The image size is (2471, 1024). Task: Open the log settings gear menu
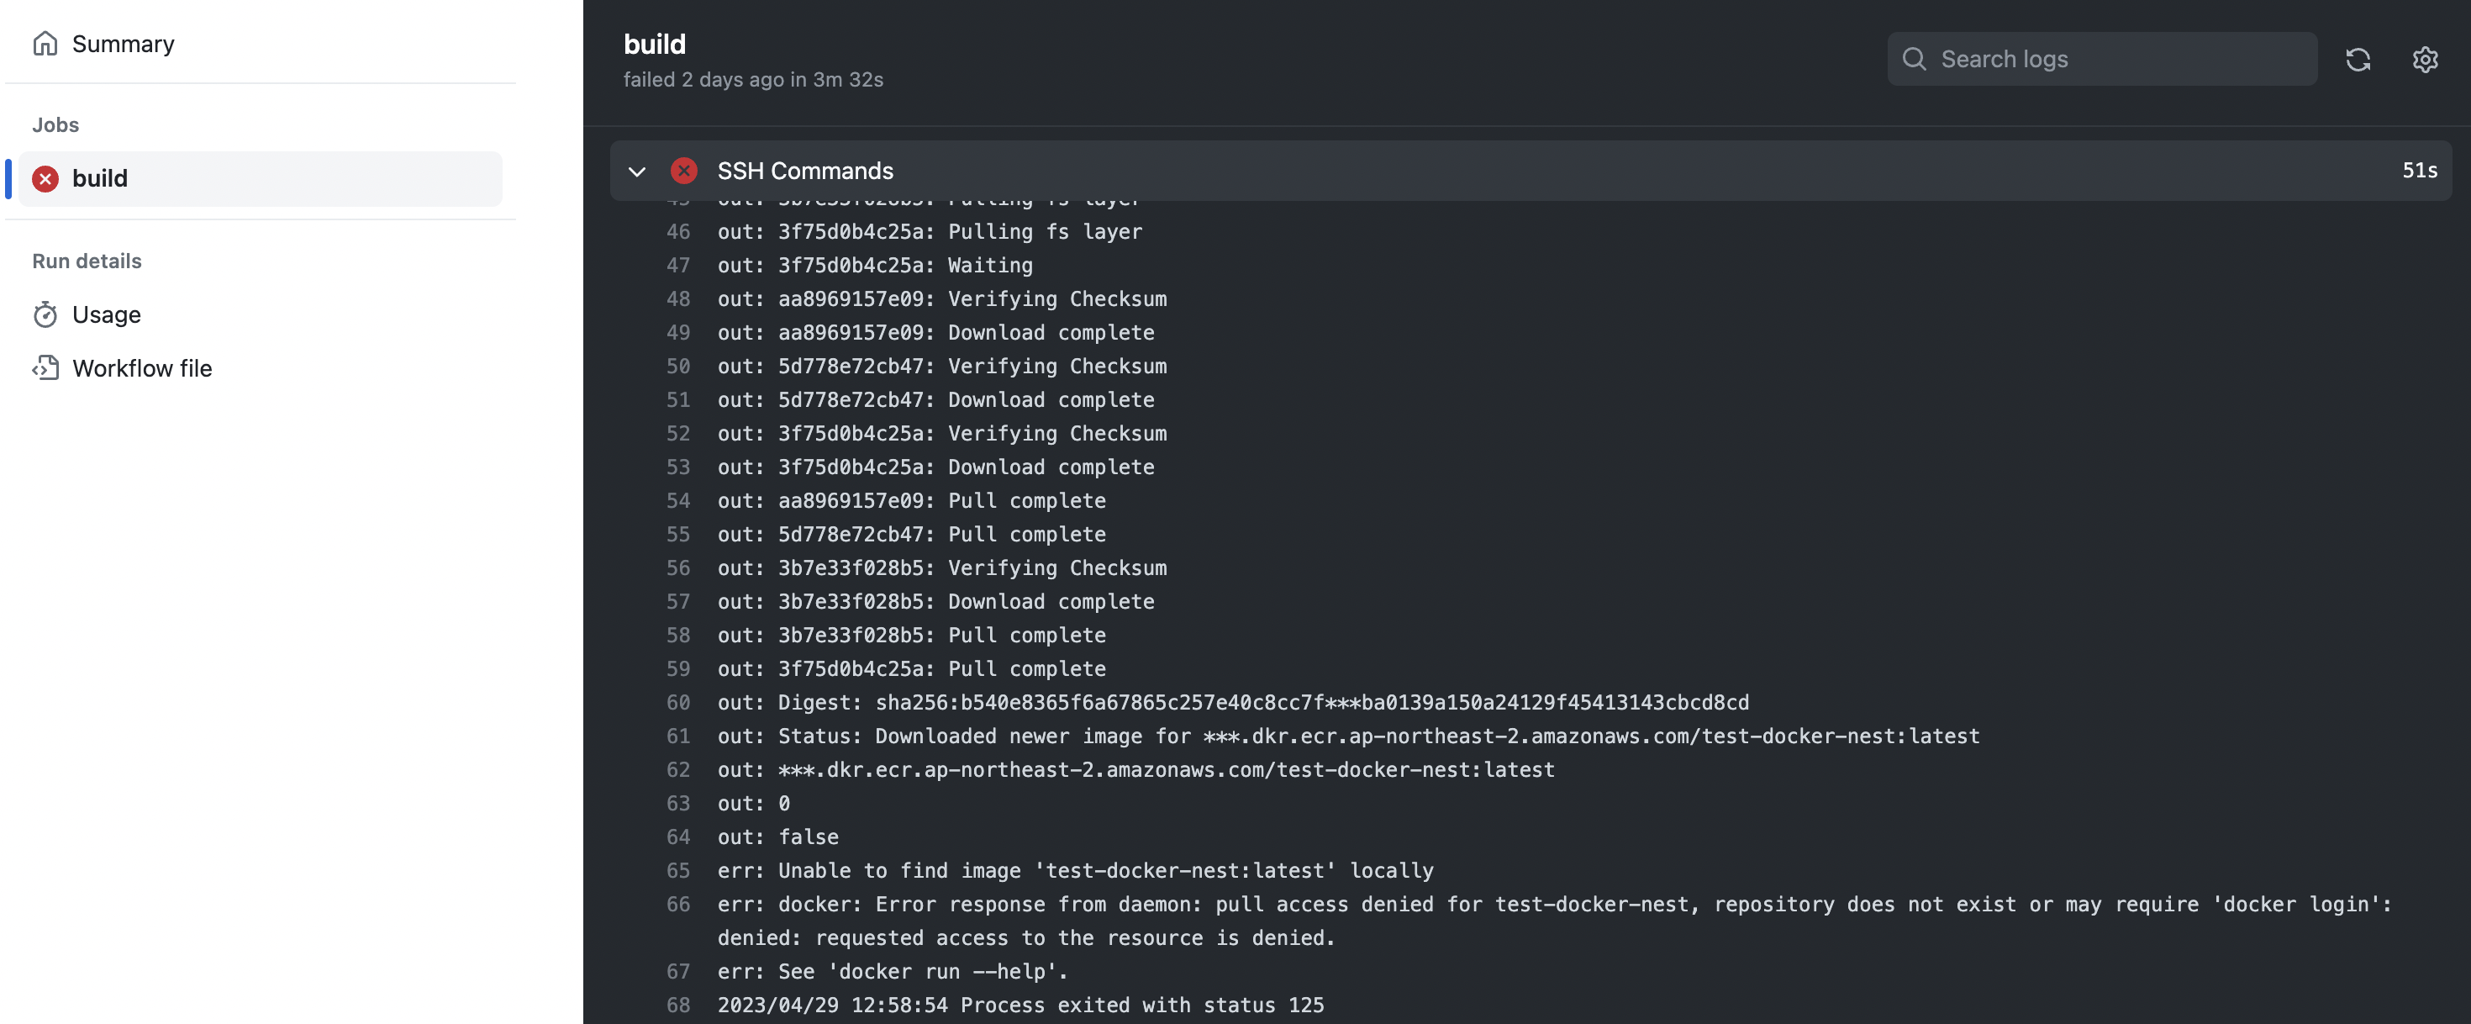click(x=2424, y=60)
